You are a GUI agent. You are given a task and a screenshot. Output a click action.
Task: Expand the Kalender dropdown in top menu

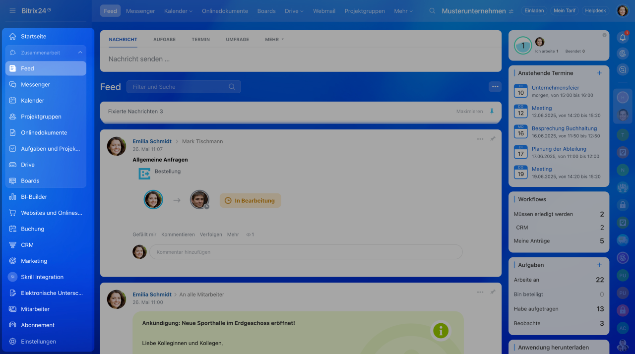pyautogui.click(x=178, y=11)
